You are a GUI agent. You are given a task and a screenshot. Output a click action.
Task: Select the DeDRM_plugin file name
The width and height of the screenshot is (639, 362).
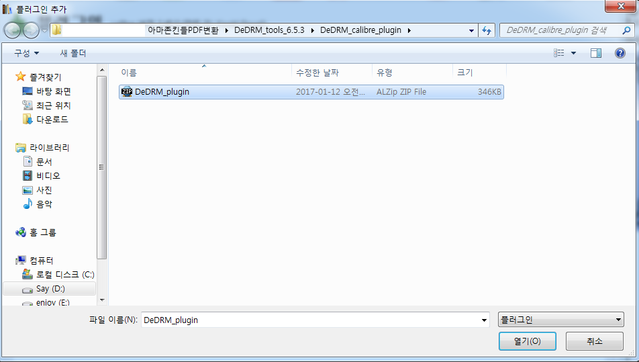pyautogui.click(x=162, y=92)
